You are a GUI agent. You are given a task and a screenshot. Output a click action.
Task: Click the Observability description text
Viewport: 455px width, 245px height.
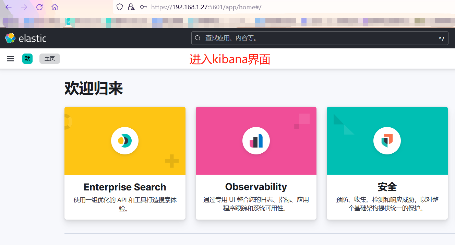click(256, 204)
